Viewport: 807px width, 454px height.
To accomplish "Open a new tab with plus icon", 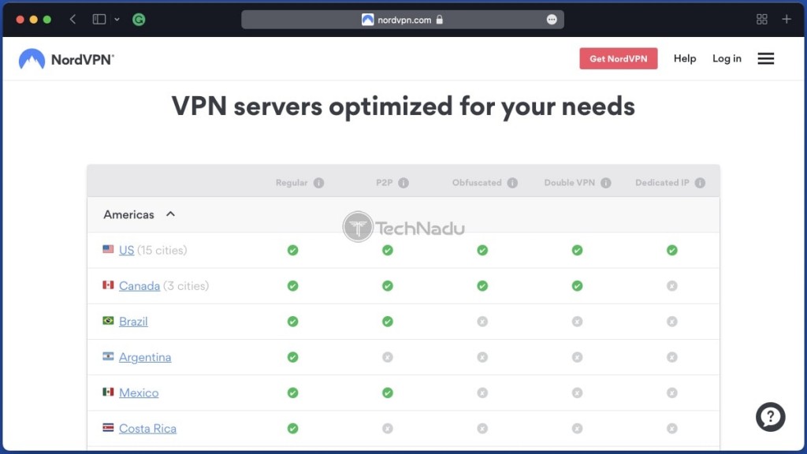I will pyautogui.click(x=787, y=20).
